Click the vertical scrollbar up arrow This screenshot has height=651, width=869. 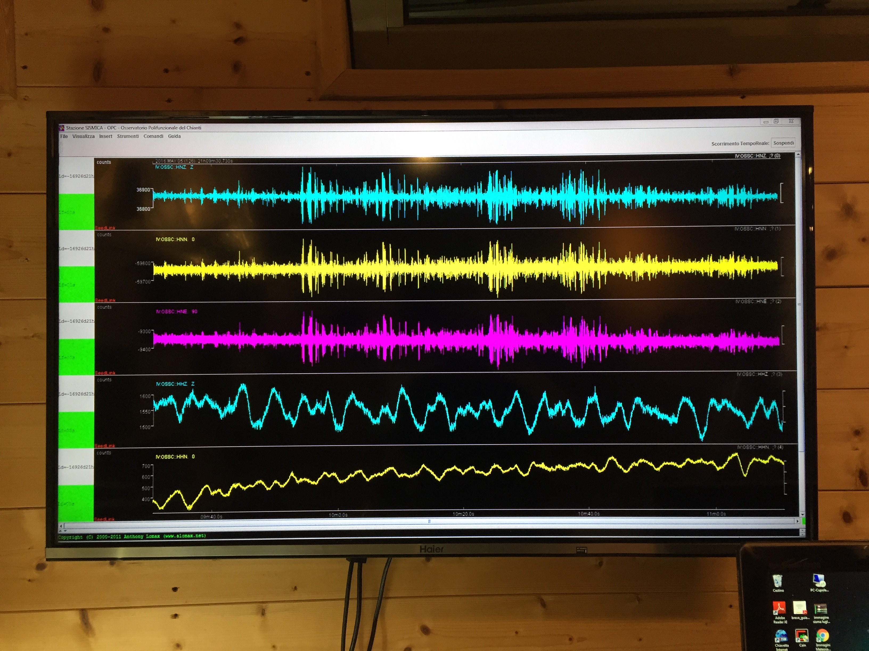[798, 155]
